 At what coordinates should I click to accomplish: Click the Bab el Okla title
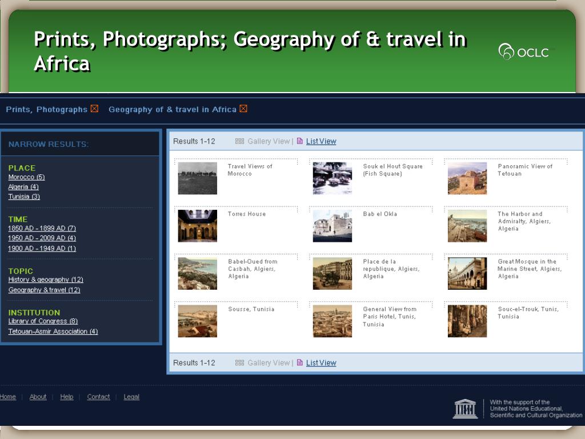coord(380,214)
